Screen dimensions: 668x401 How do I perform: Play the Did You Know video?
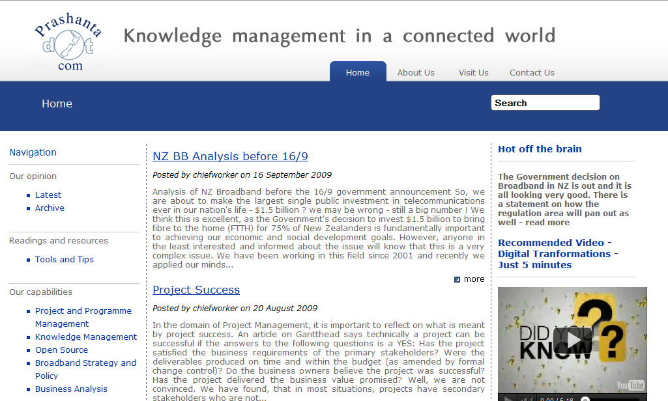(x=572, y=339)
